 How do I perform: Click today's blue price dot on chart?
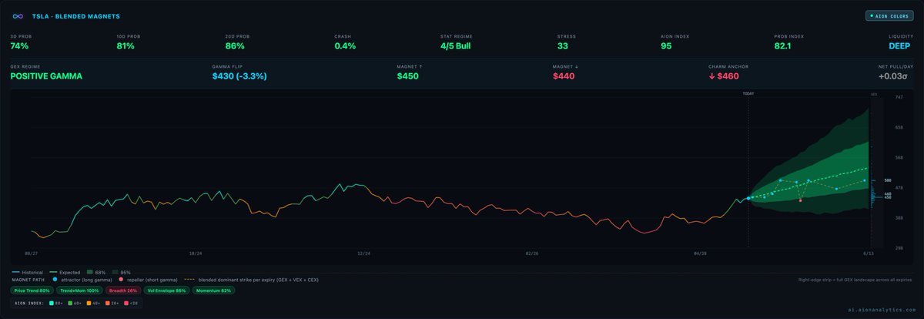748,198
